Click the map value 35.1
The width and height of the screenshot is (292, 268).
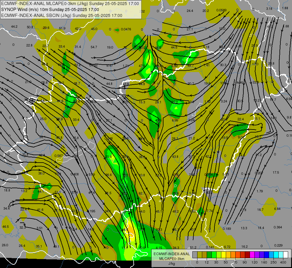(x=39, y=247)
